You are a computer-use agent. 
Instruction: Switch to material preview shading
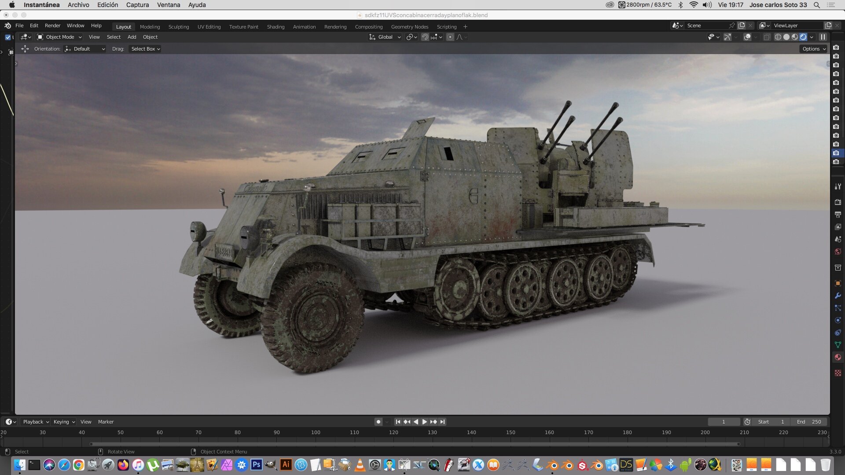[795, 37]
